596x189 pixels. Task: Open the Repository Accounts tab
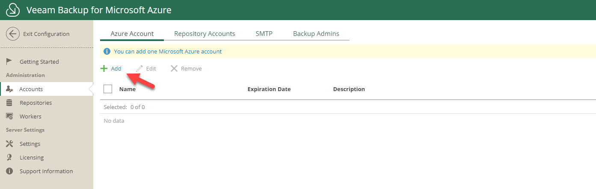coord(205,34)
